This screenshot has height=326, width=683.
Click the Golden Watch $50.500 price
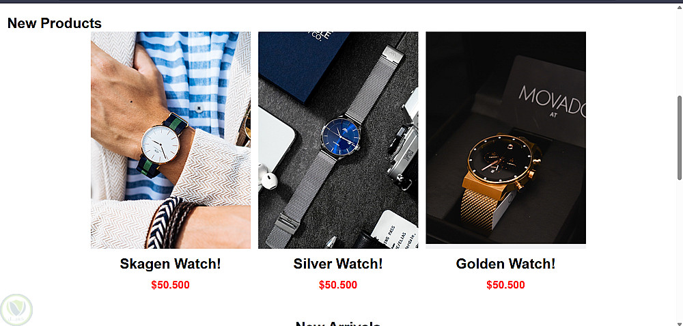point(505,285)
